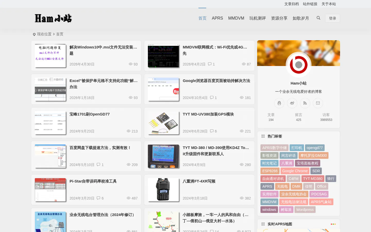The width and height of the screenshot is (371, 232).
Task: Select the 自由通对讲机 tag
Action: tap(273, 179)
